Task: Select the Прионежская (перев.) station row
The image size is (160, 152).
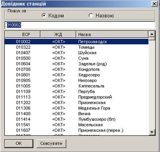Action: click(76, 130)
